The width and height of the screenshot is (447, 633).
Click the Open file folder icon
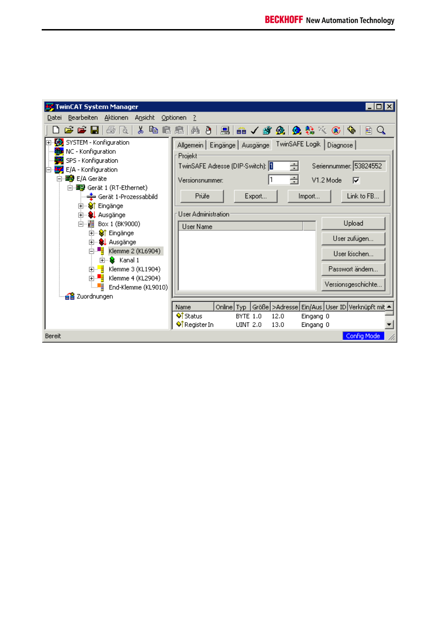[69, 130]
